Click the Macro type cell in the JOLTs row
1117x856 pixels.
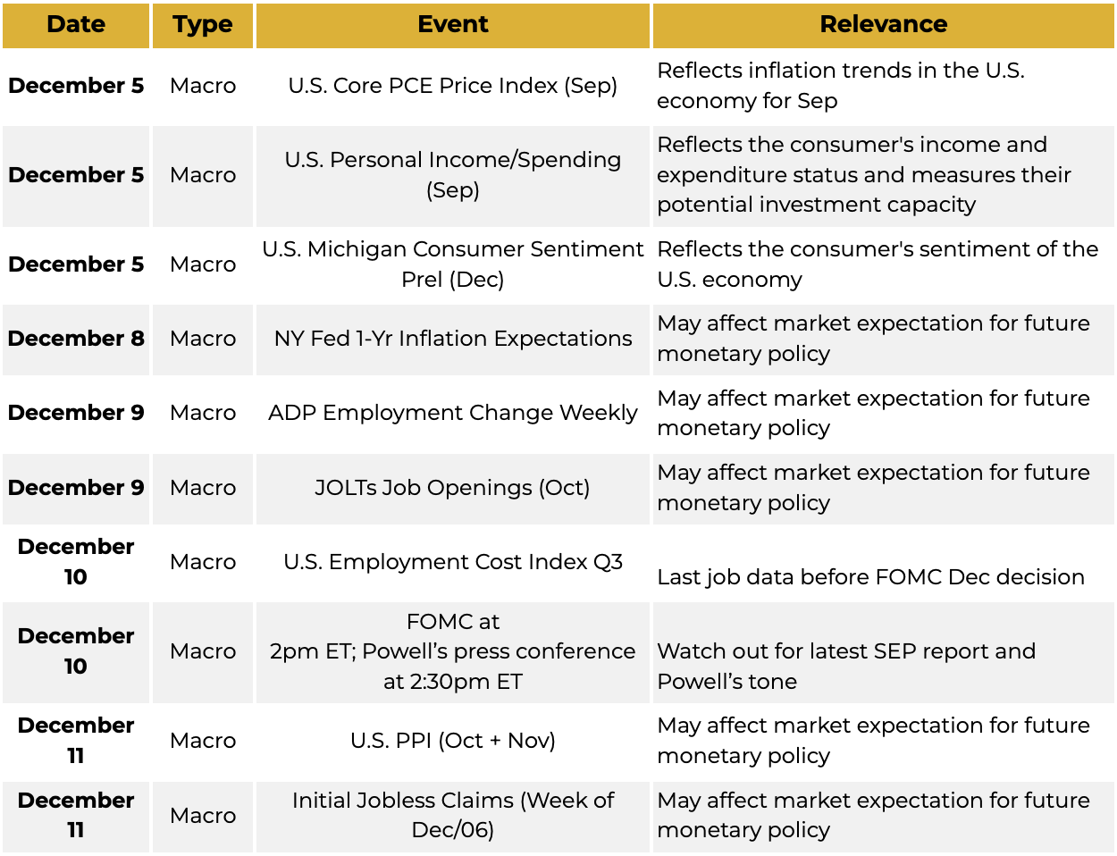click(203, 488)
